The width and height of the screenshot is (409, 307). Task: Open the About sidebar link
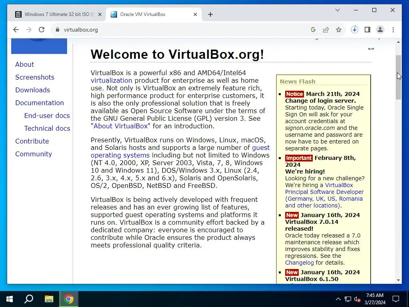coord(24,64)
